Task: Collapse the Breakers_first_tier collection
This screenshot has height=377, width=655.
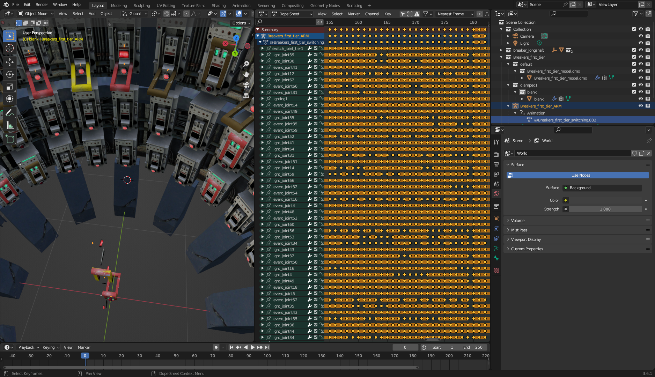Action: pyautogui.click(x=501, y=57)
